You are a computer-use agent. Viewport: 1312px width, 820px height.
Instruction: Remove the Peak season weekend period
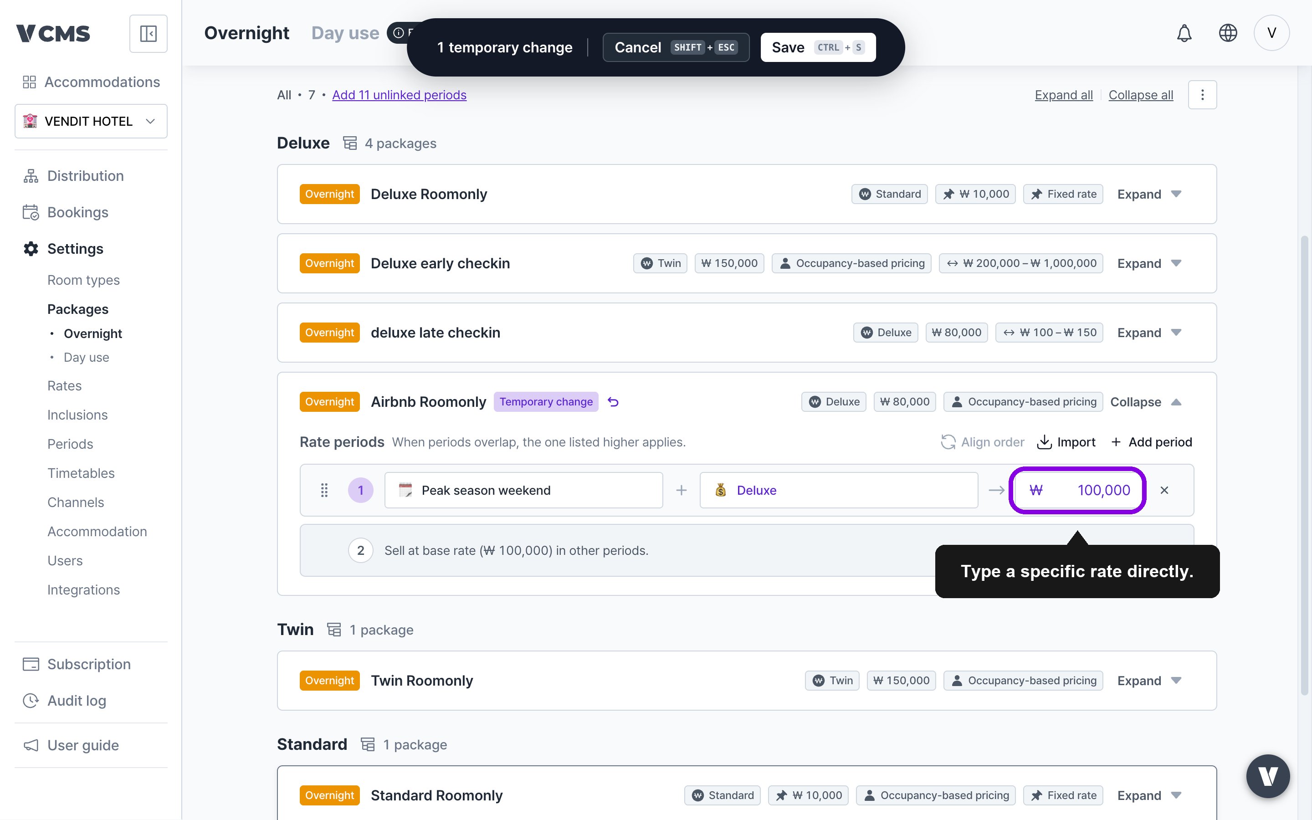click(x=1164, y=490)
